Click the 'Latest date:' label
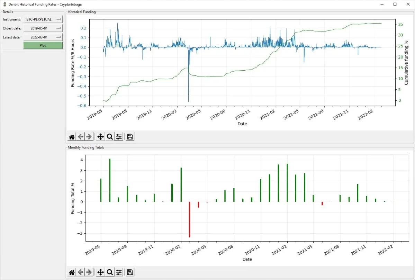The height and width of the screenshot is (280, 415). click(x=12, y=37)
